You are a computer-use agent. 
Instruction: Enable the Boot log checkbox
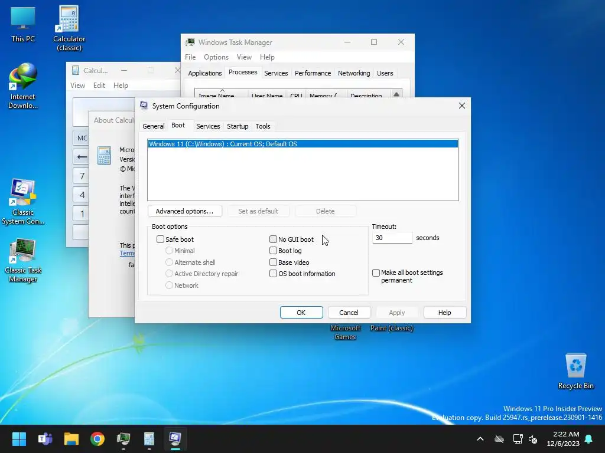click(273, 251)
